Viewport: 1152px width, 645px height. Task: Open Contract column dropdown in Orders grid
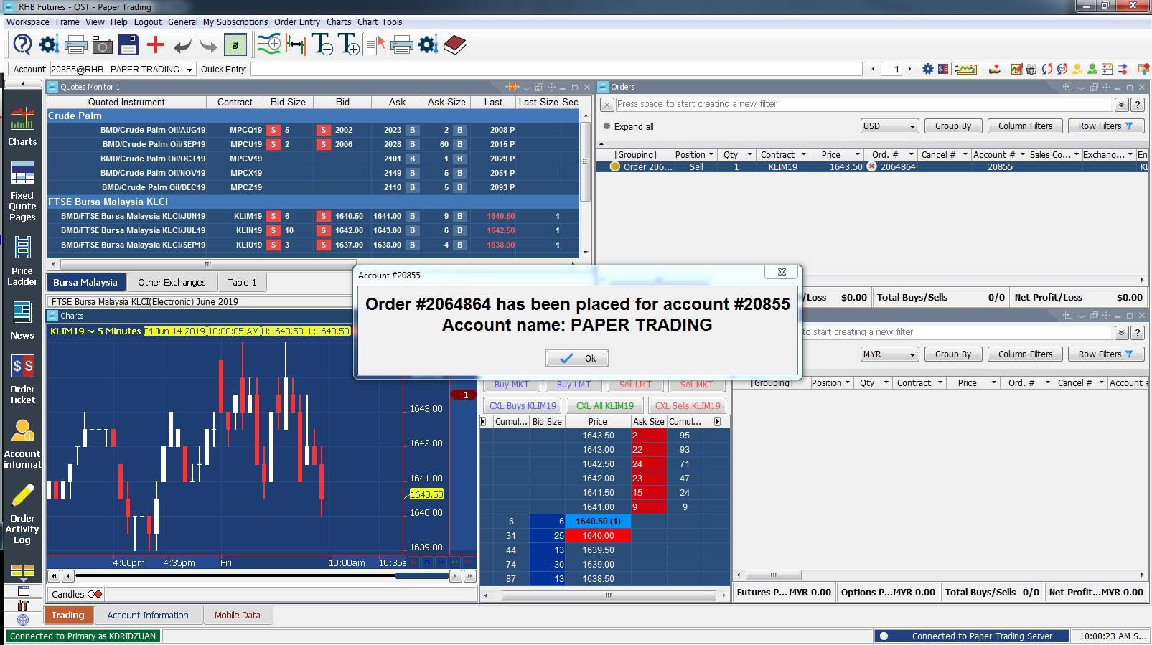(803, 154)
